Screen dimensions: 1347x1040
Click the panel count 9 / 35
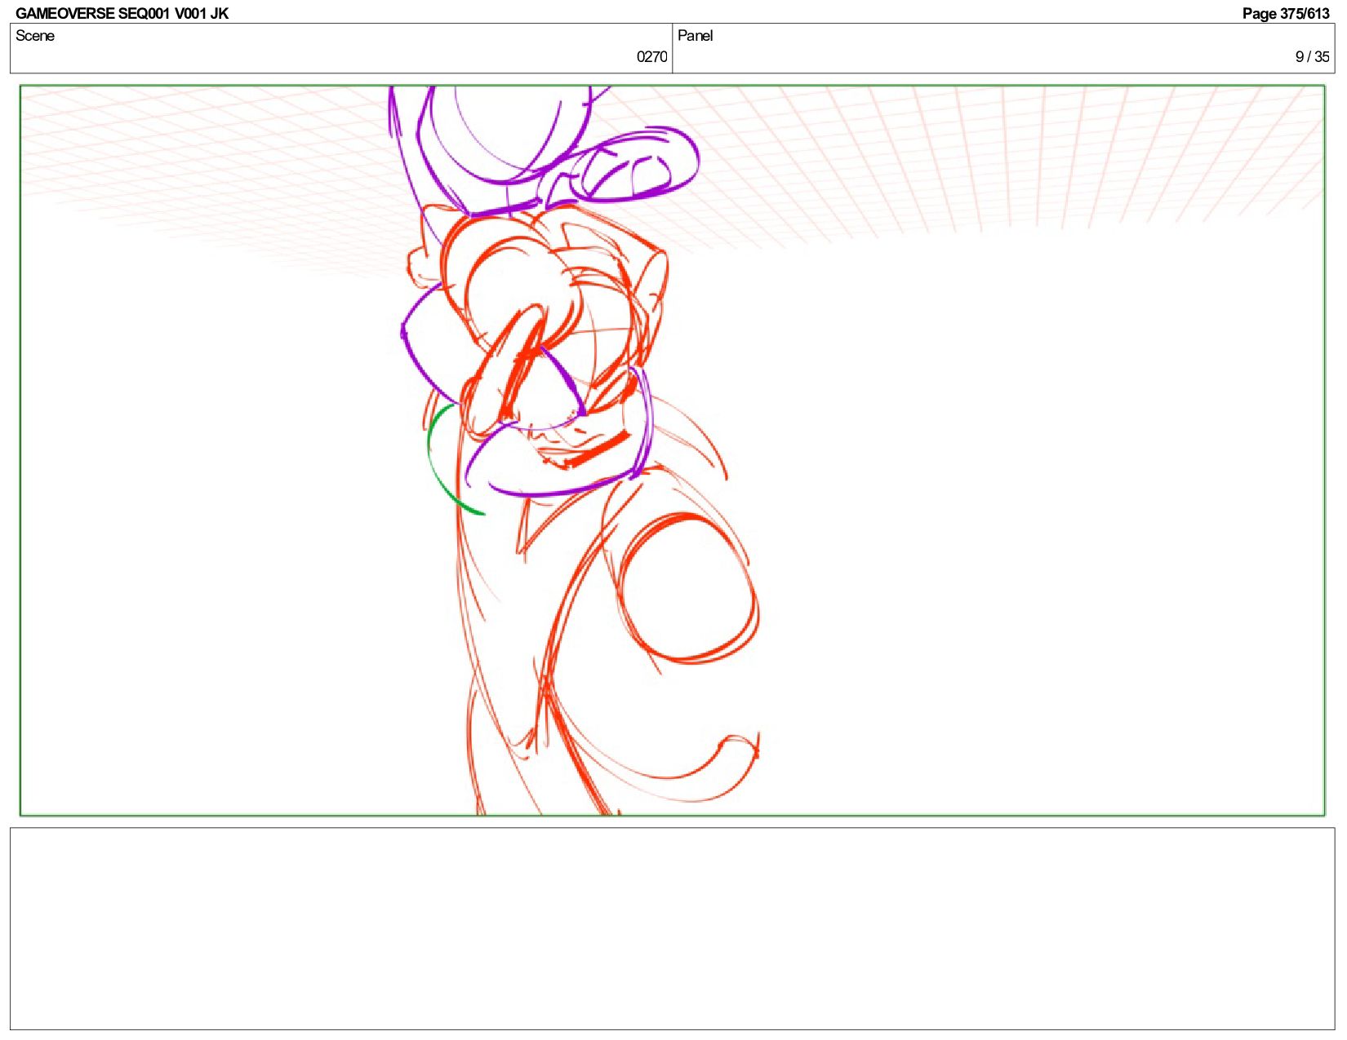point(1312,56)
